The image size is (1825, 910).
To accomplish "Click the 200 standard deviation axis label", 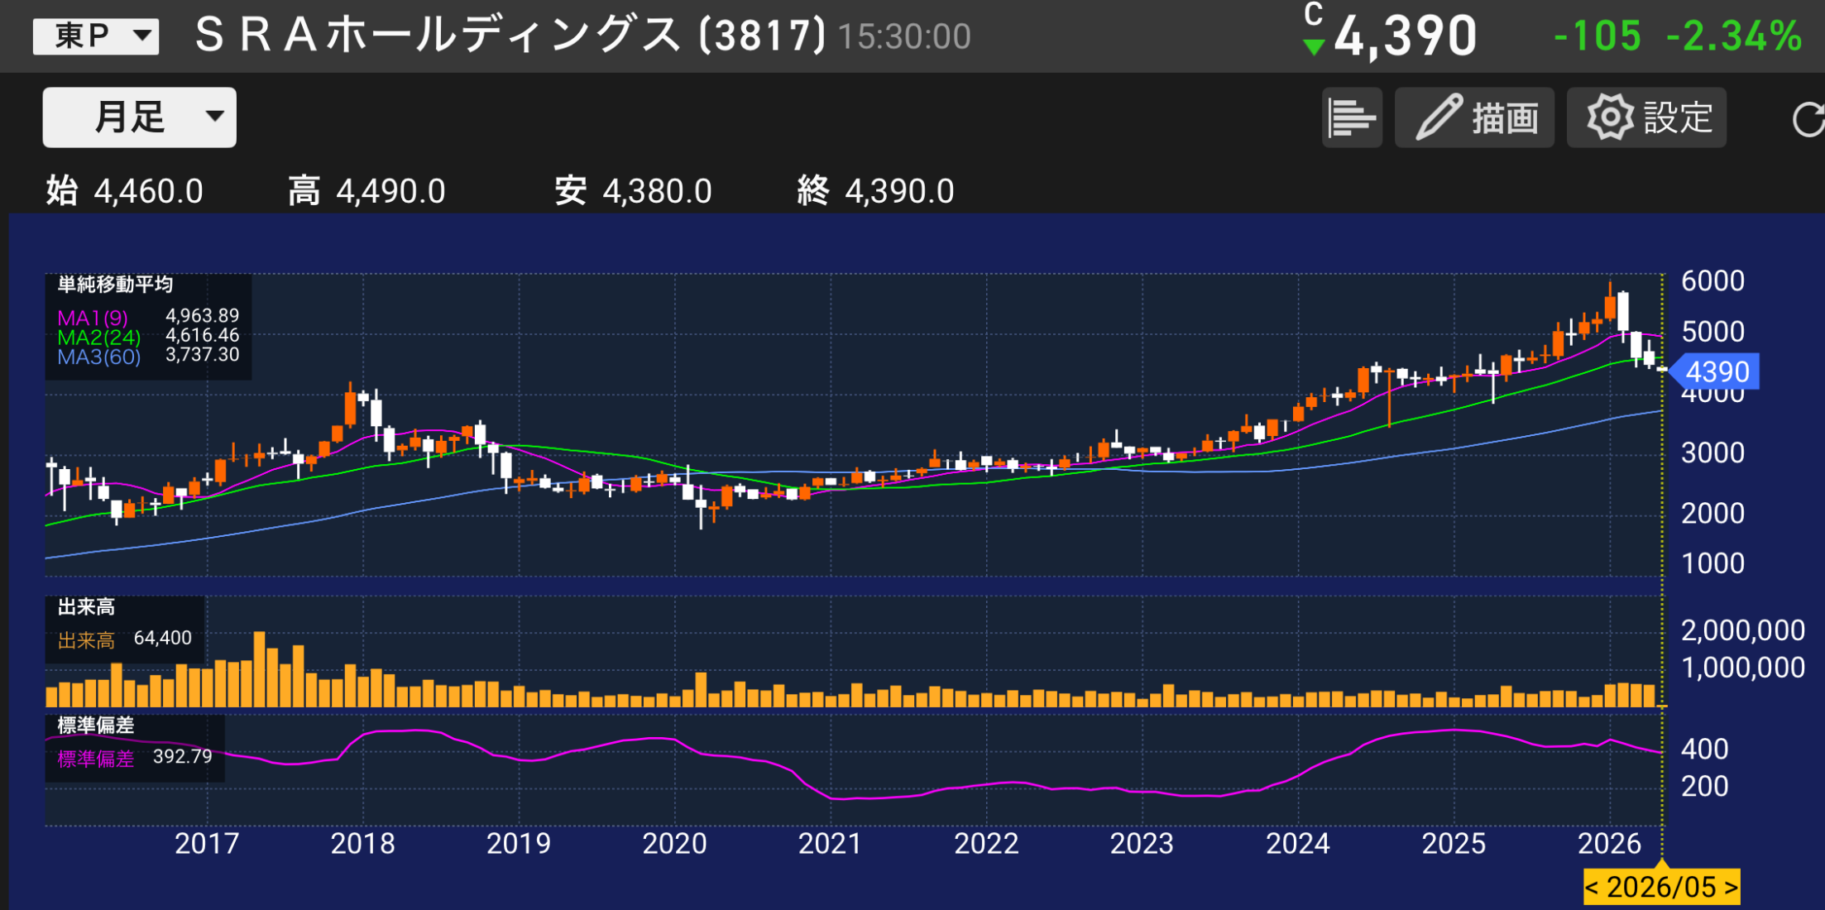I will [1704, 786].
